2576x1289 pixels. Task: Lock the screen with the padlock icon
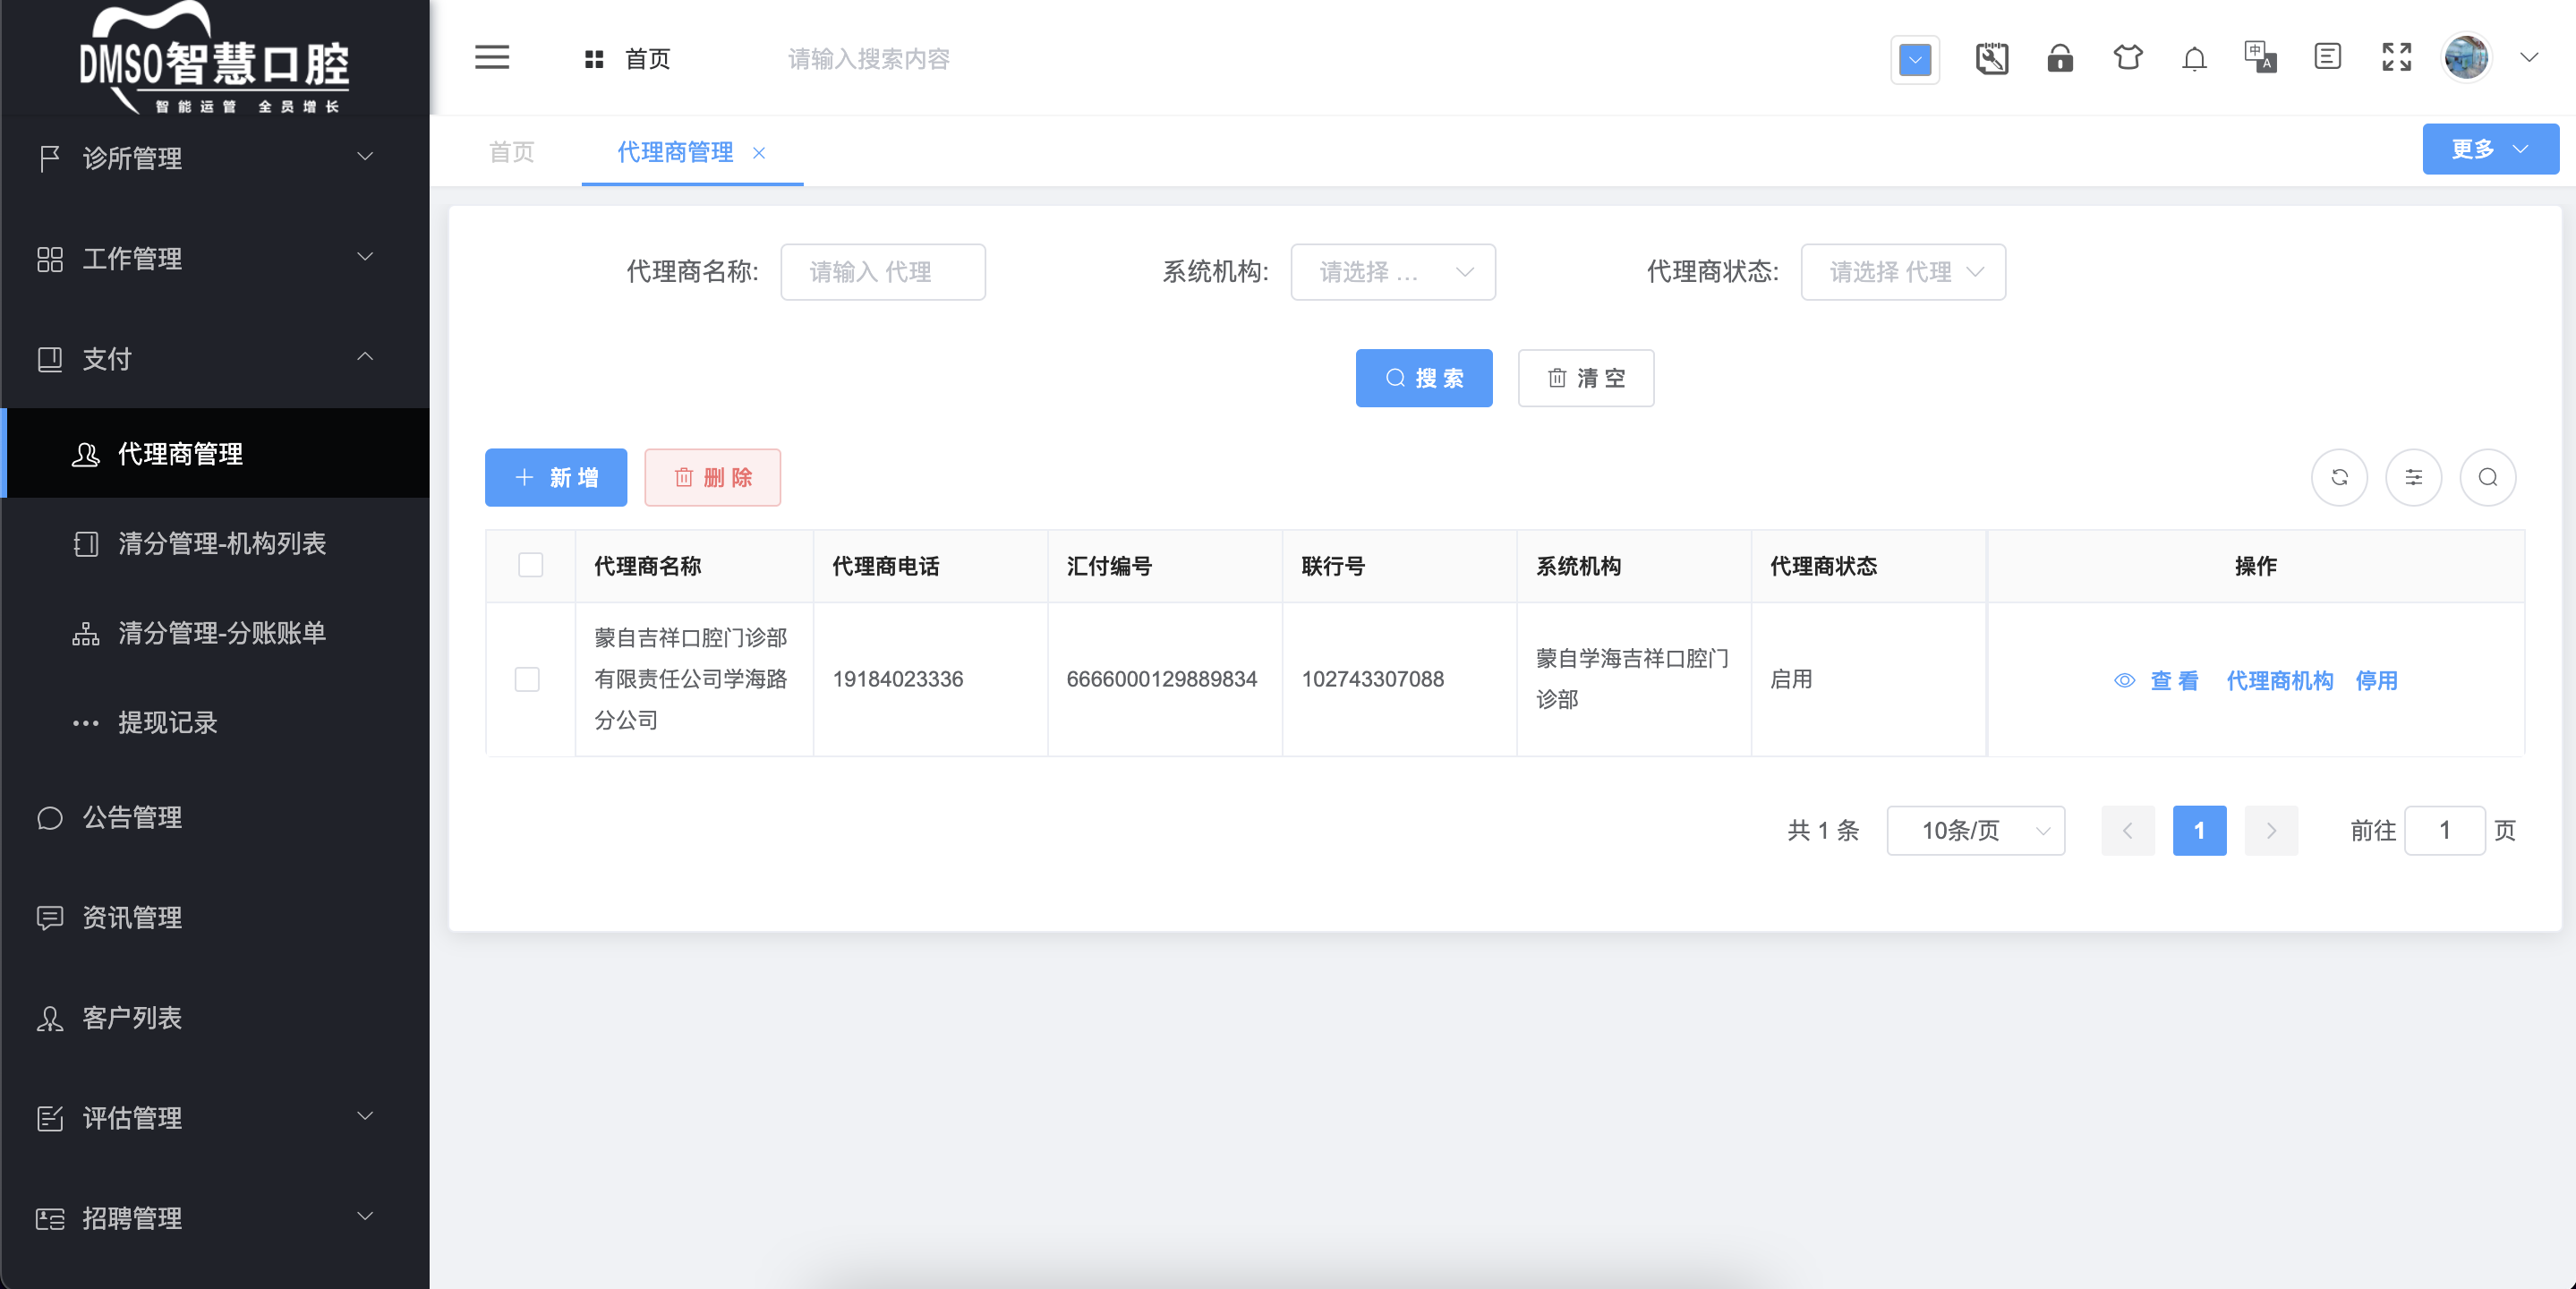point(2060,58)
